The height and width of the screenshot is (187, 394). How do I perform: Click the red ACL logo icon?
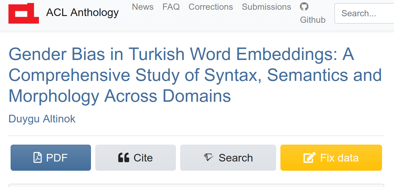24,13
